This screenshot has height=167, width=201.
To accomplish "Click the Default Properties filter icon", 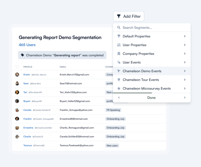I will click(119, 36).
